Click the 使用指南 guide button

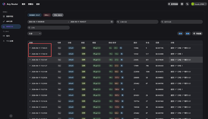173,4
